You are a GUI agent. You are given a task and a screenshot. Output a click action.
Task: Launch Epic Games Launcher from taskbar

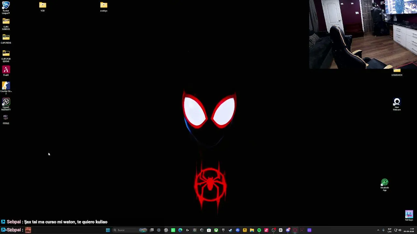223,230
